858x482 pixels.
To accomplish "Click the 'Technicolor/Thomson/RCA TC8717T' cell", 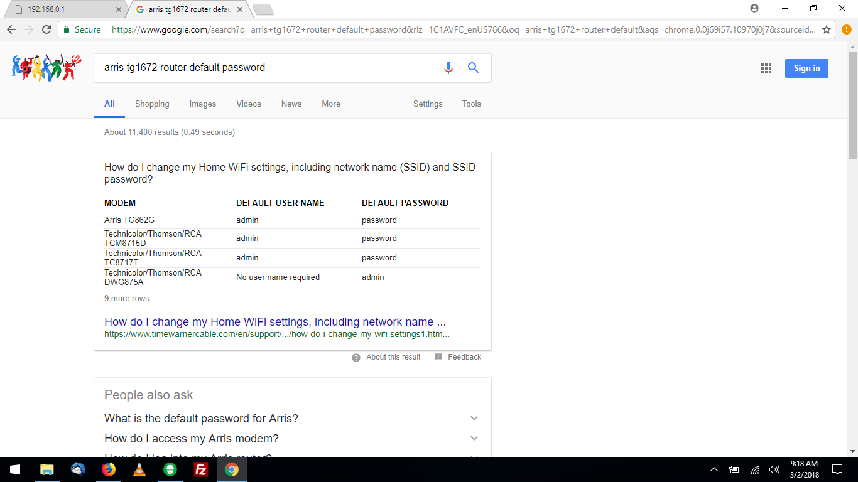I will pyautogui.click(x=153, y=258).
